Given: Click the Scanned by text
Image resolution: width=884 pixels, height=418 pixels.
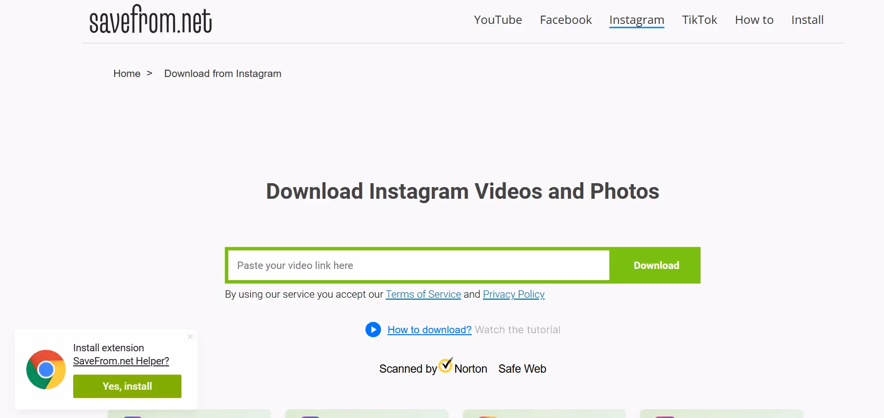Looking at the screenshot, I should tap(408, 369).
